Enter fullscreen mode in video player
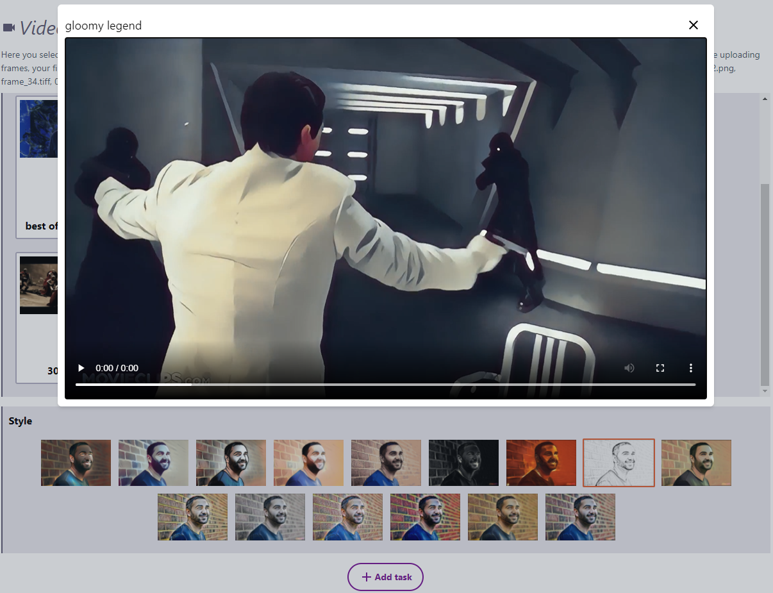The width and height of the screenshot is (773, 593). tap(660, 368)
